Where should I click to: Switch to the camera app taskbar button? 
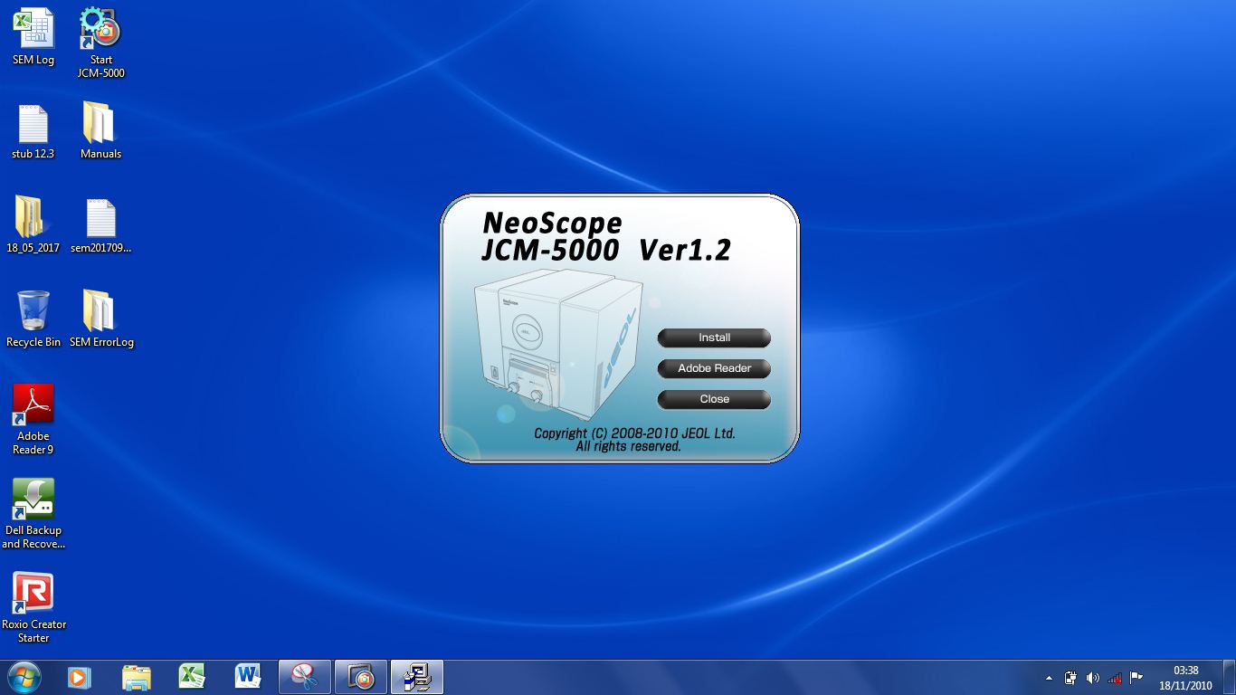361,677
